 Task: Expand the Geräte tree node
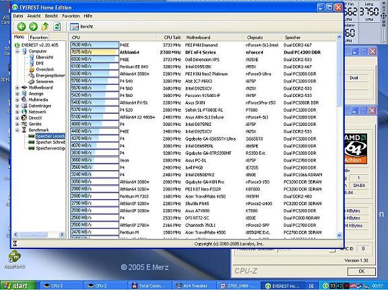tap(18, 124)
